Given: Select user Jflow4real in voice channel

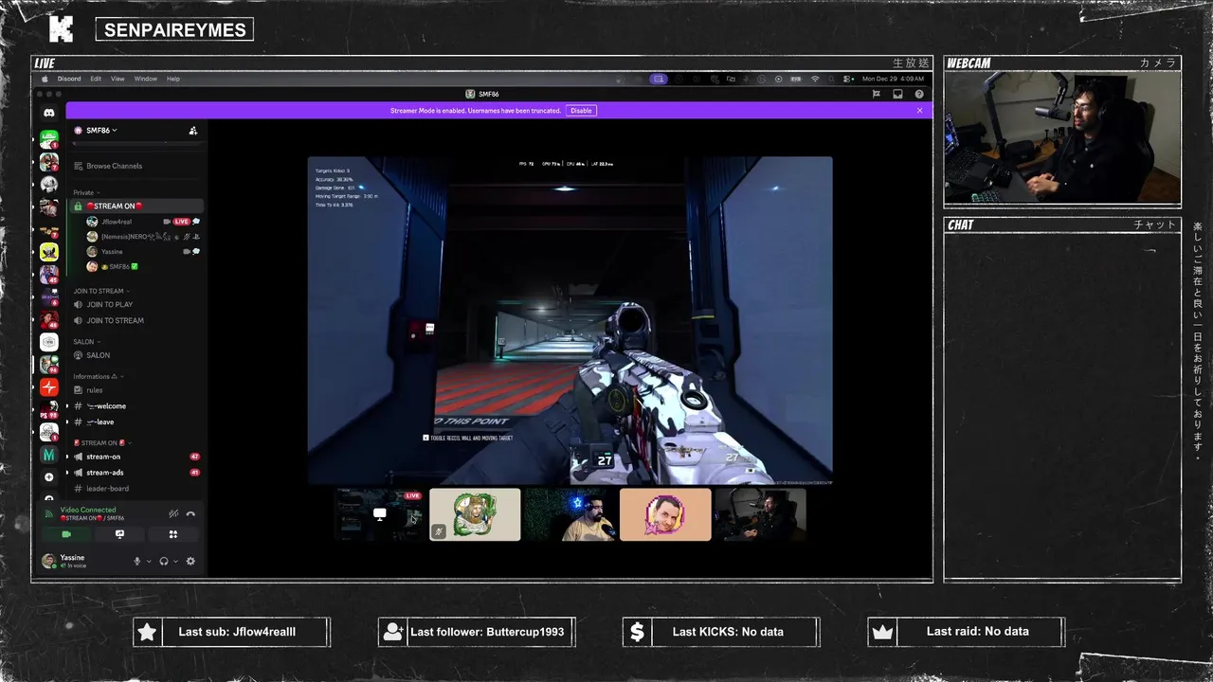Looking at the screenshot, I should click(116, 222).
